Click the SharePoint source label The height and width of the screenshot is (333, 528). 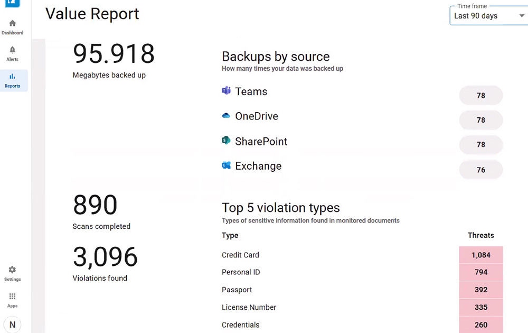click(261, 141)
